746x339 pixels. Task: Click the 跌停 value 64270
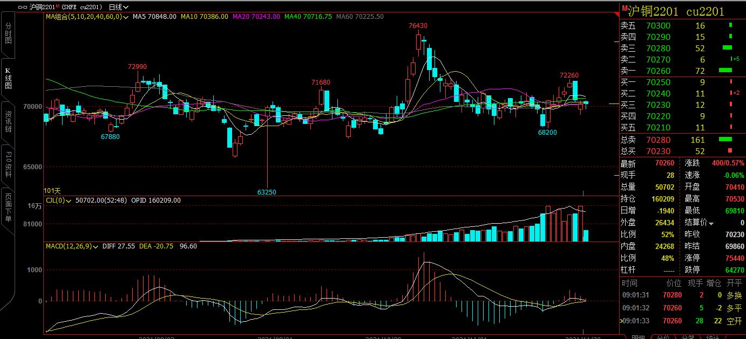(735, 270)
